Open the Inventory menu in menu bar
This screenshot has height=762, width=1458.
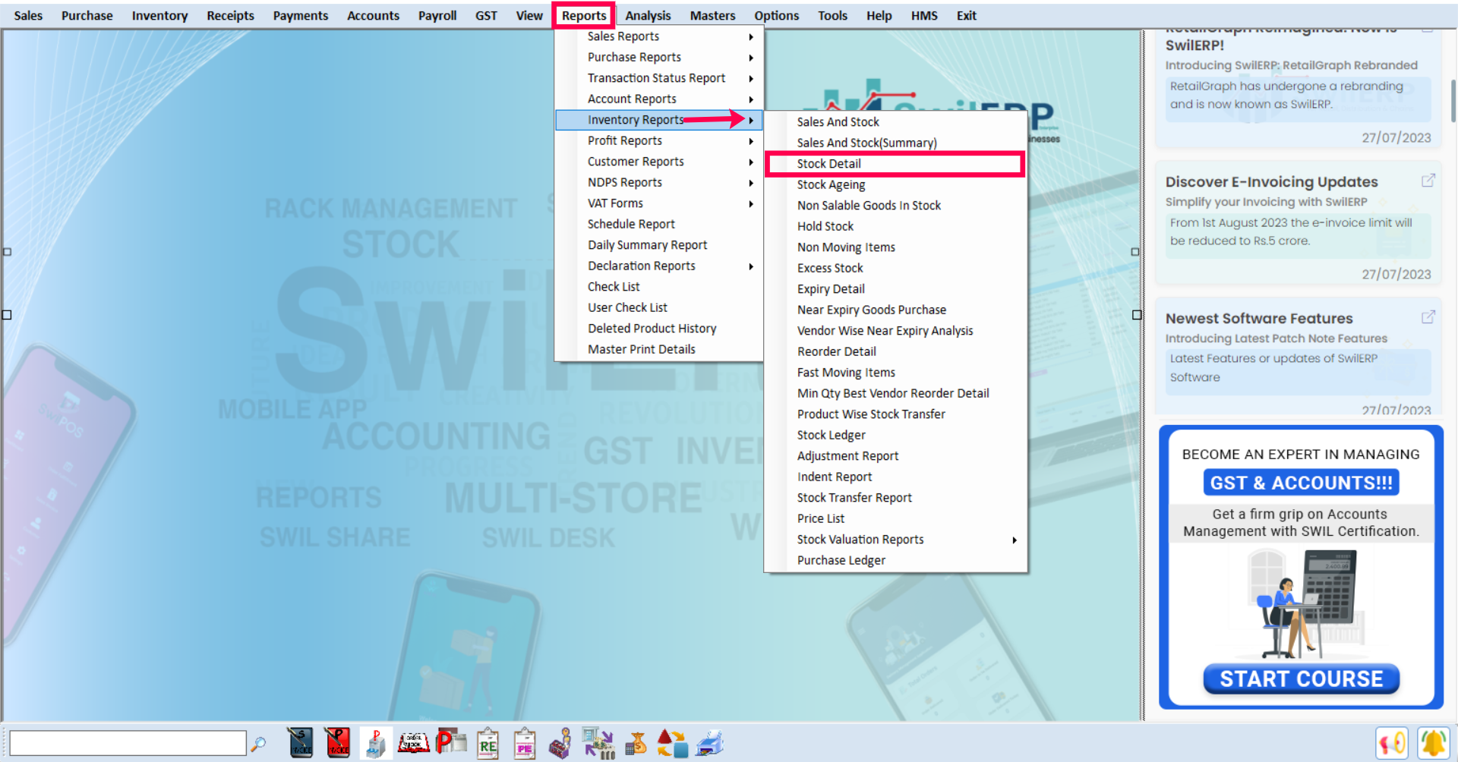pos(159,15)
